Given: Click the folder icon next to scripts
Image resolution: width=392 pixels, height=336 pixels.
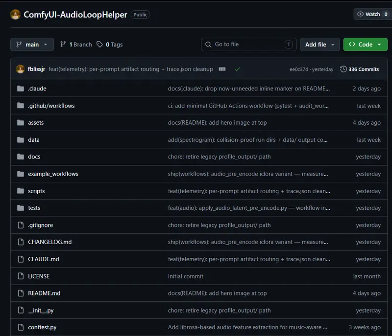Looking at the screenshot, I should [21, 191].
